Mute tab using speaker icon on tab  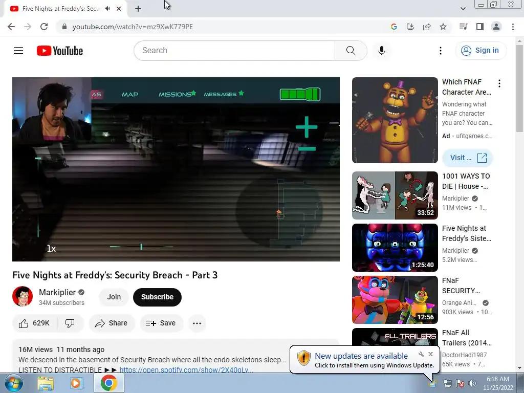(107, 9)
